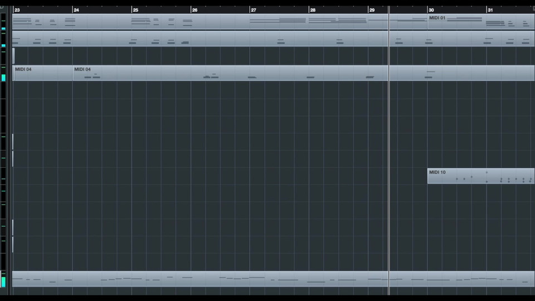Viewport: 535px width, 301px height.
Task: Click bar 27 in the timeline ruler
Action: point(254,10)
